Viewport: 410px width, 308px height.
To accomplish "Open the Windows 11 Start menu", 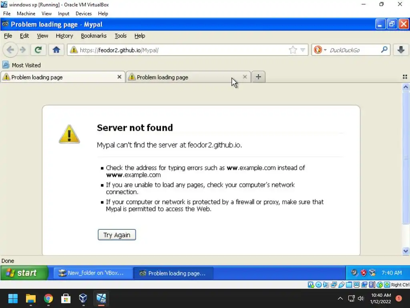I will pos(13,298).
